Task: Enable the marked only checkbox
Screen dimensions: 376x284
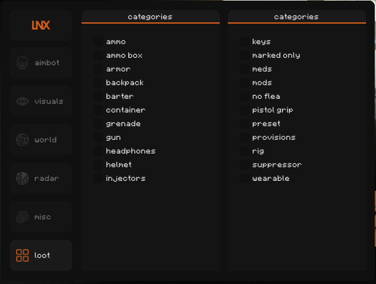Action: click(244, 55)
